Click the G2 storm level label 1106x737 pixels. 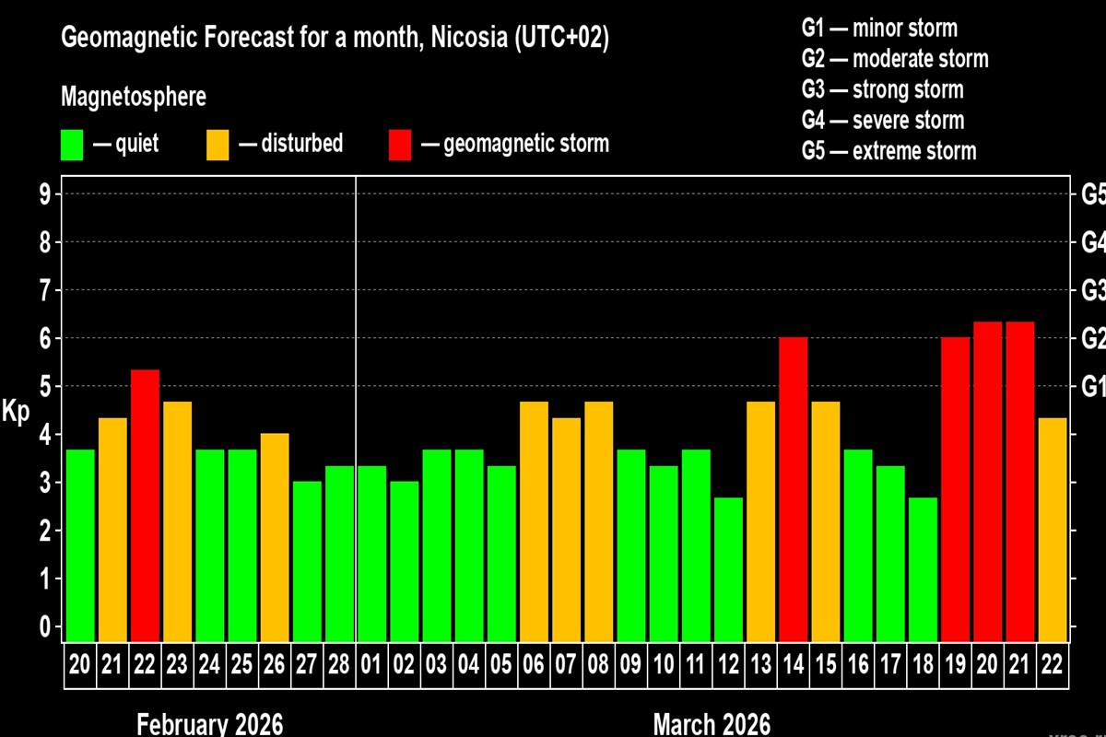(x=1092, y=338)
